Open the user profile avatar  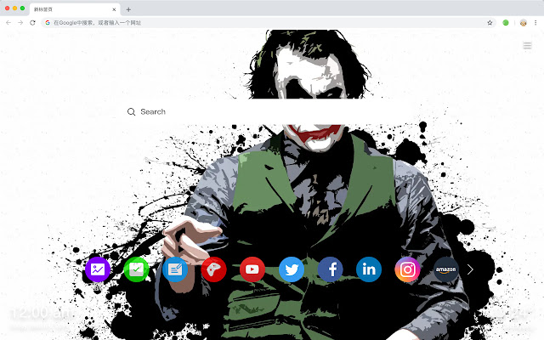[x=524, y=23]
